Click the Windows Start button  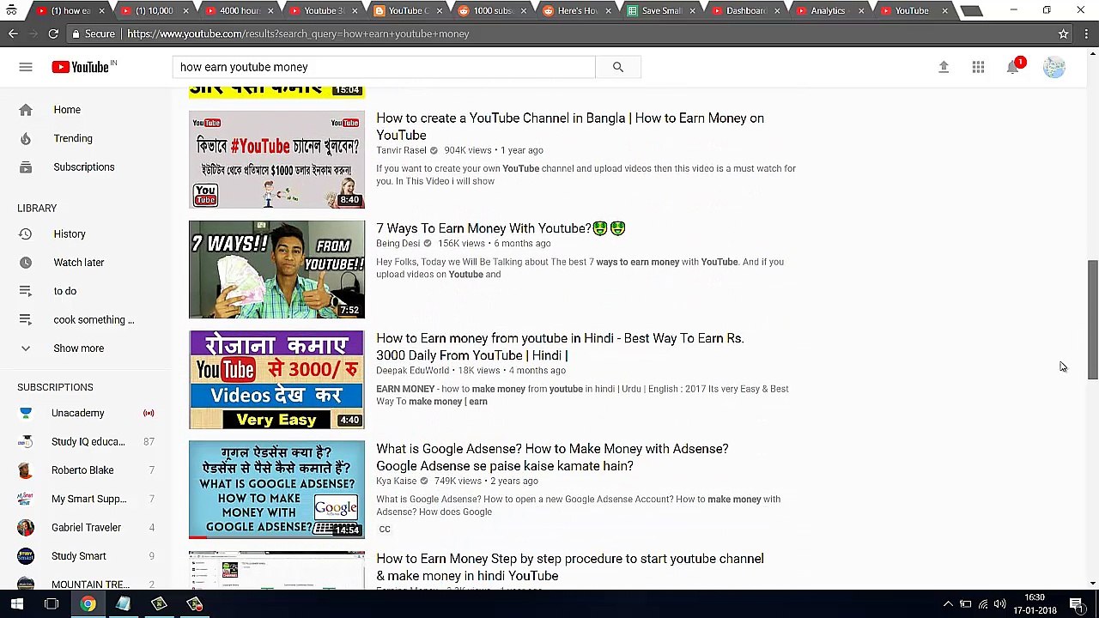click(x=16, y=604)
